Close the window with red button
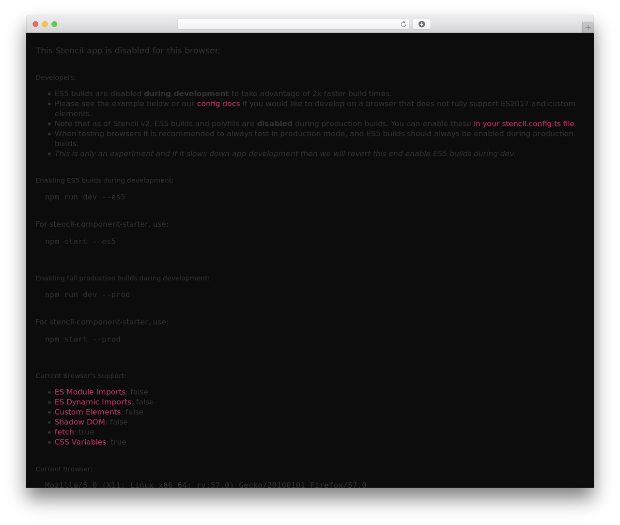This screenshot has height=525, width=620. click(x=35, y=24)
